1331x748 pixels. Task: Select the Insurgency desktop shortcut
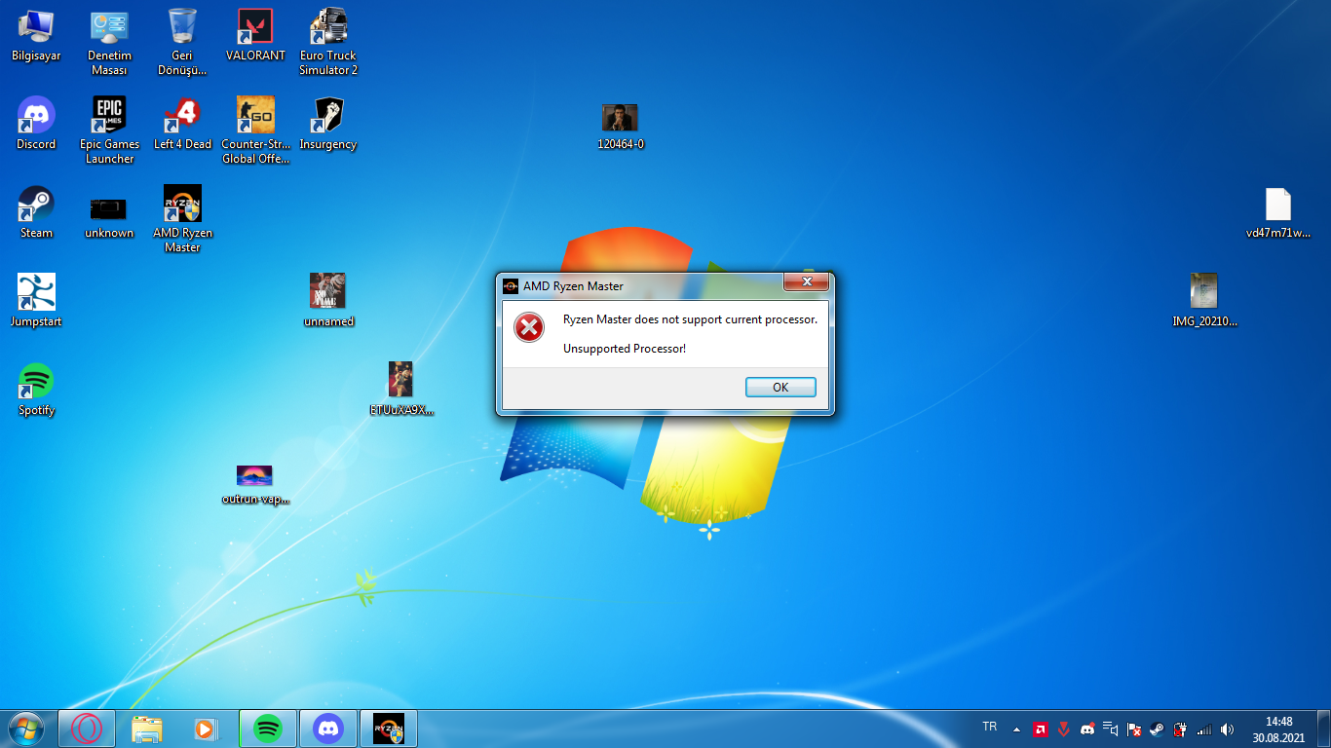(328, 124)
